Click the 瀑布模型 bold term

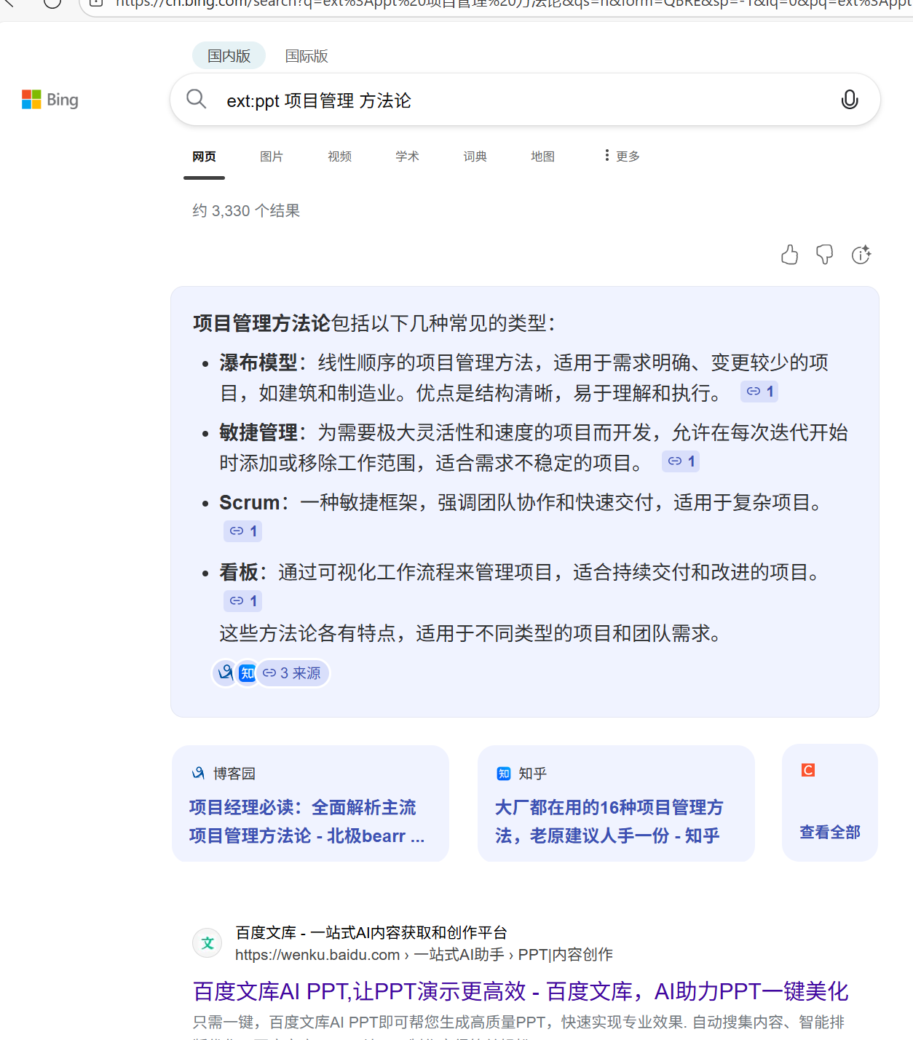click(258, 362)
